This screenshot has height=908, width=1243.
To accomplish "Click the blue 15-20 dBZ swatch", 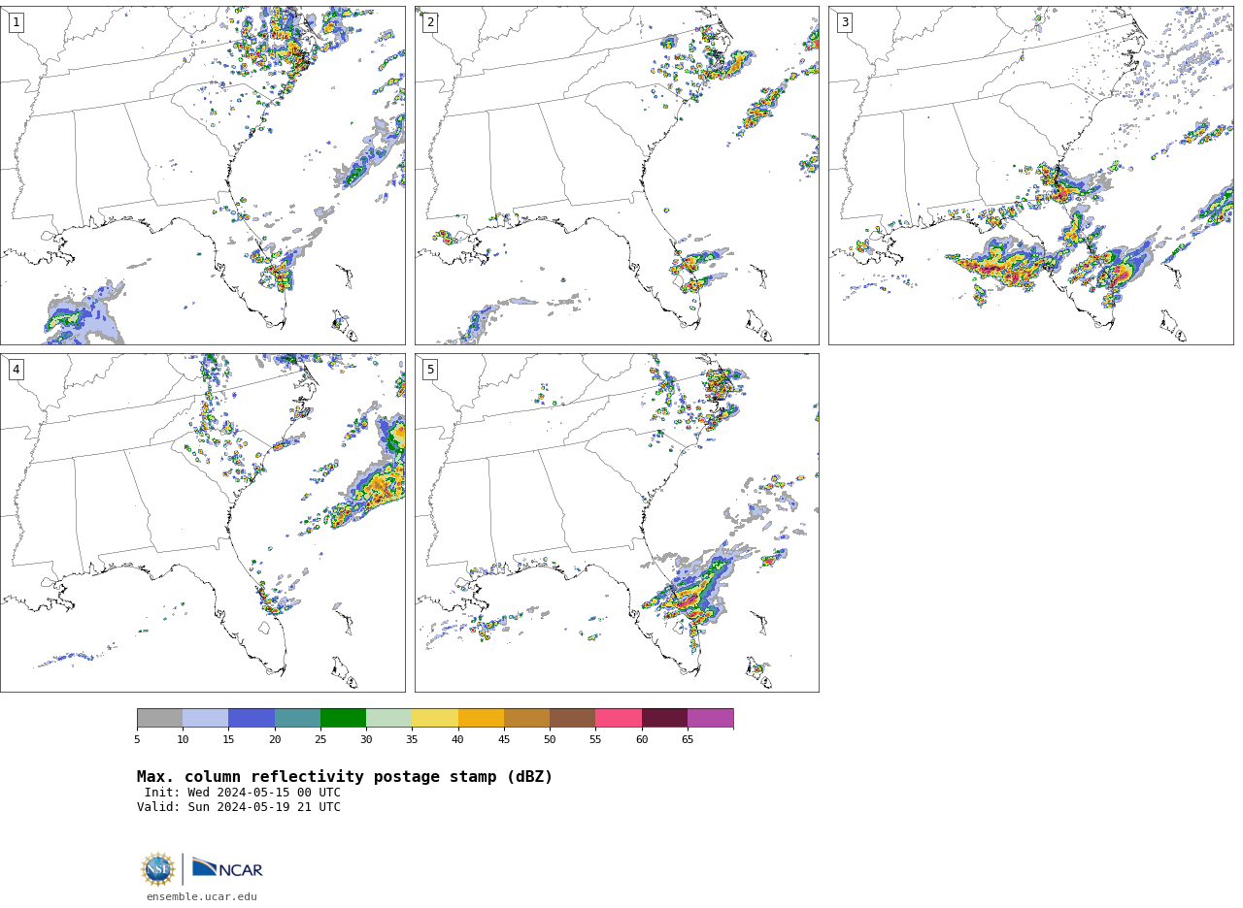I will point(252,718).
